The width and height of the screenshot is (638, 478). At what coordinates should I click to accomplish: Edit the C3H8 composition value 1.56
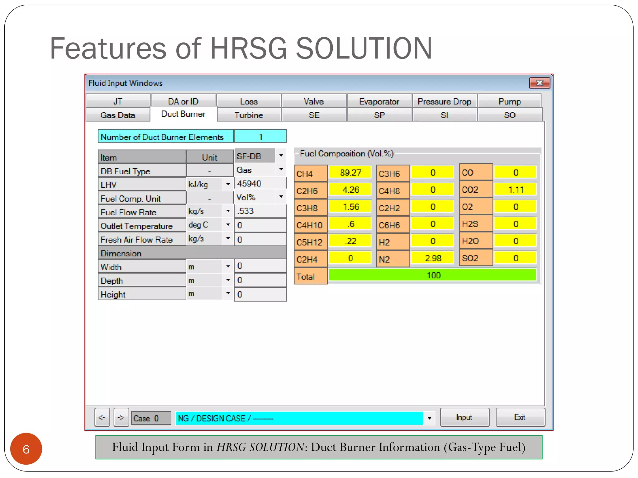point(350,207)
